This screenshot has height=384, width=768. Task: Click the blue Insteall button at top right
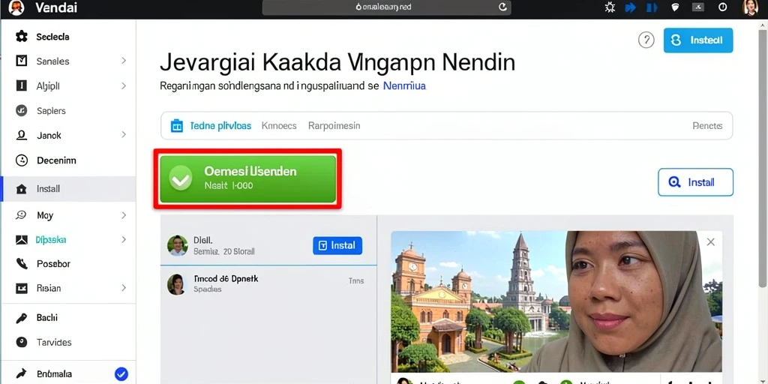(698, 40)
